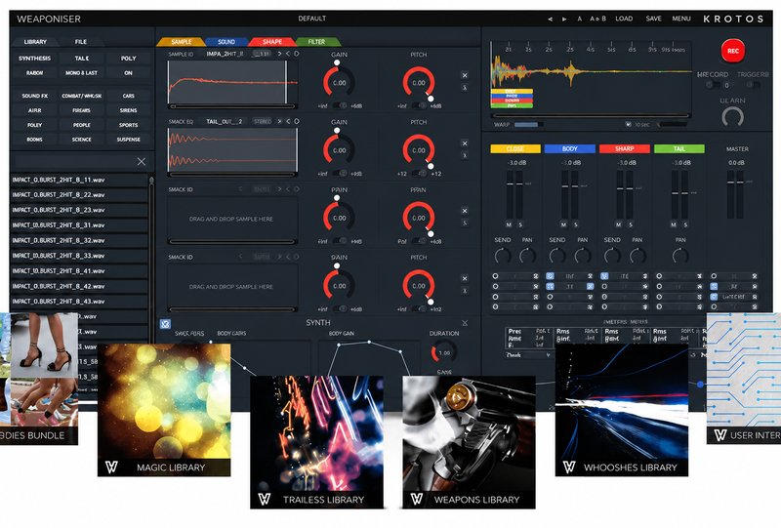Image resolution: width=781 pixels, height=528 pixels.
Task: Select the SUSPENSE category
Action: (x=128, y=140)
